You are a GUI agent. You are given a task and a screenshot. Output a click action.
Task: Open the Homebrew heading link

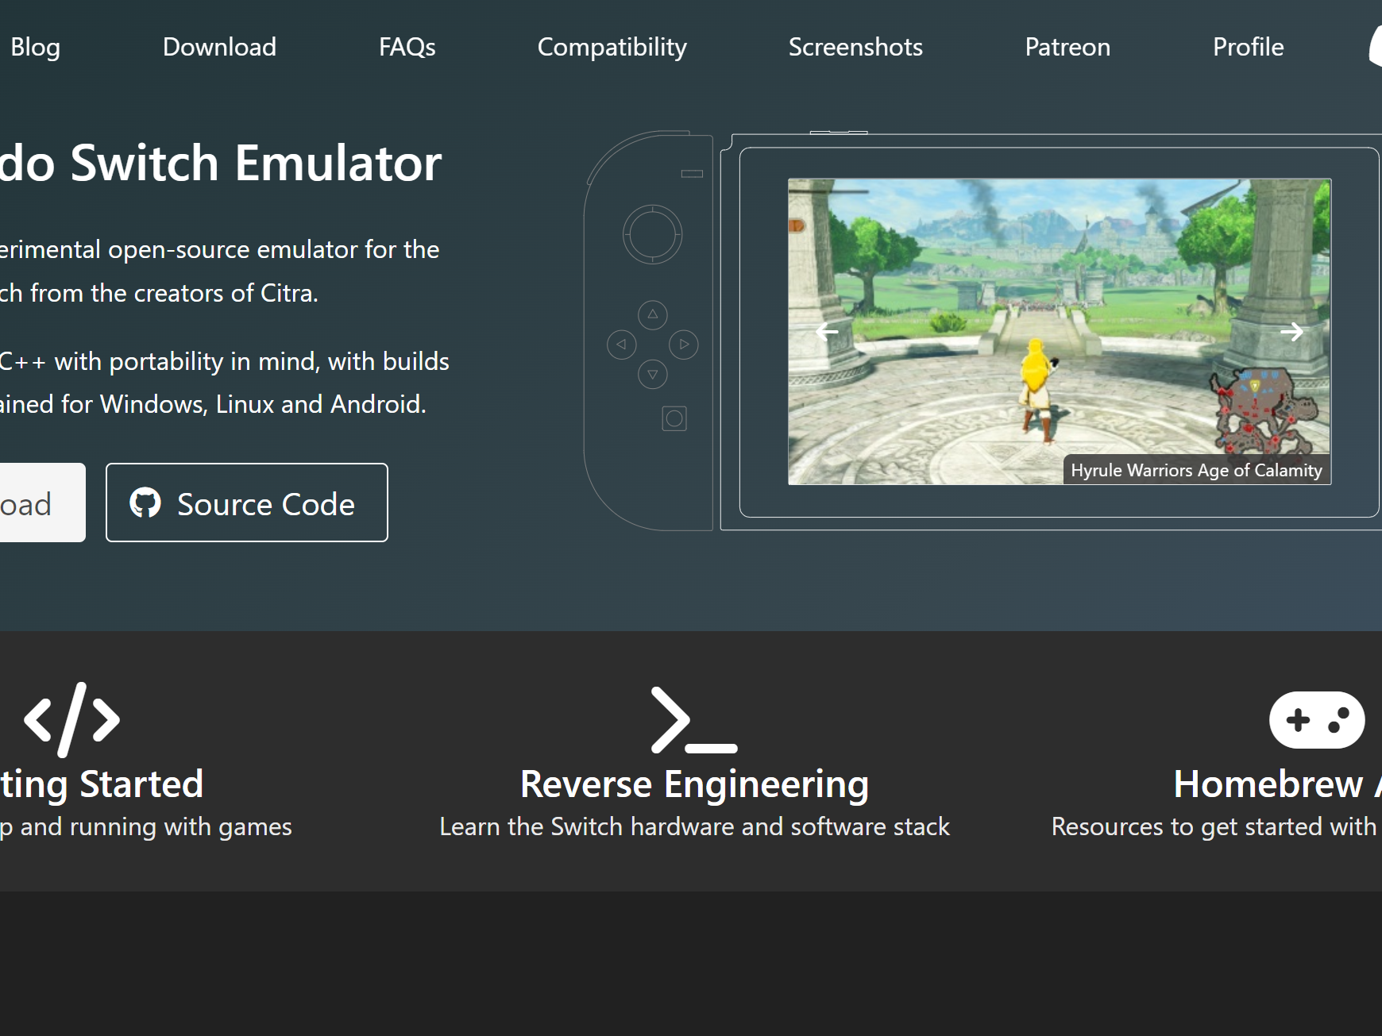(x=1277, y=784)
